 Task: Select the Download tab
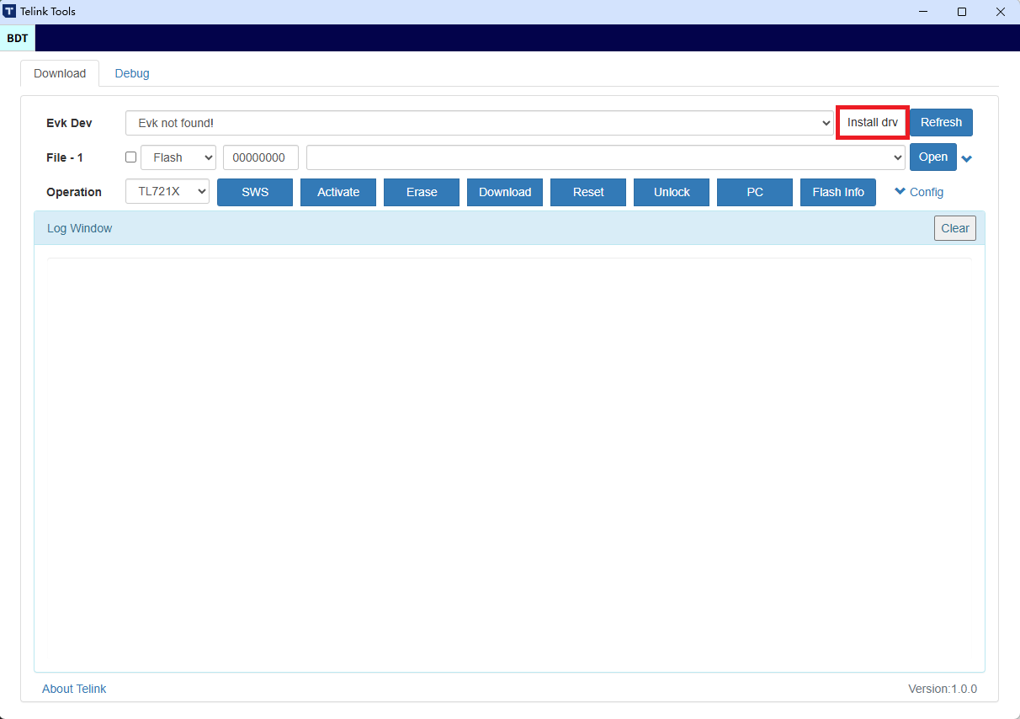60,73
